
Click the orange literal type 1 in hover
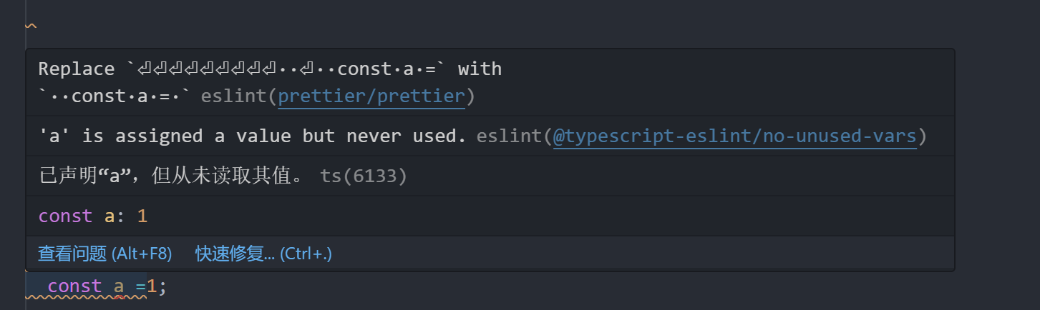pyautogui.click(x=142, y=216)
